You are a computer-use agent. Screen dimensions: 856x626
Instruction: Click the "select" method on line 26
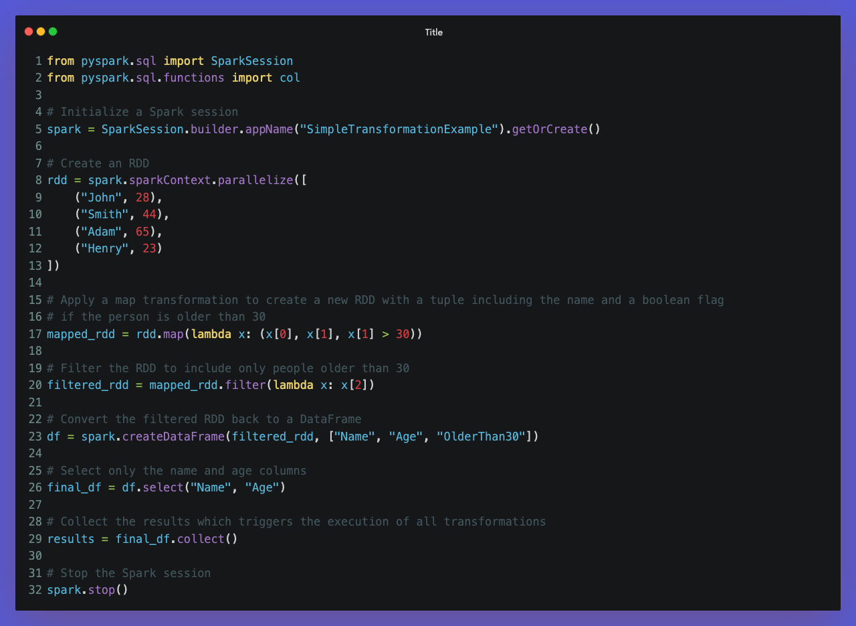tap(163, 487)
